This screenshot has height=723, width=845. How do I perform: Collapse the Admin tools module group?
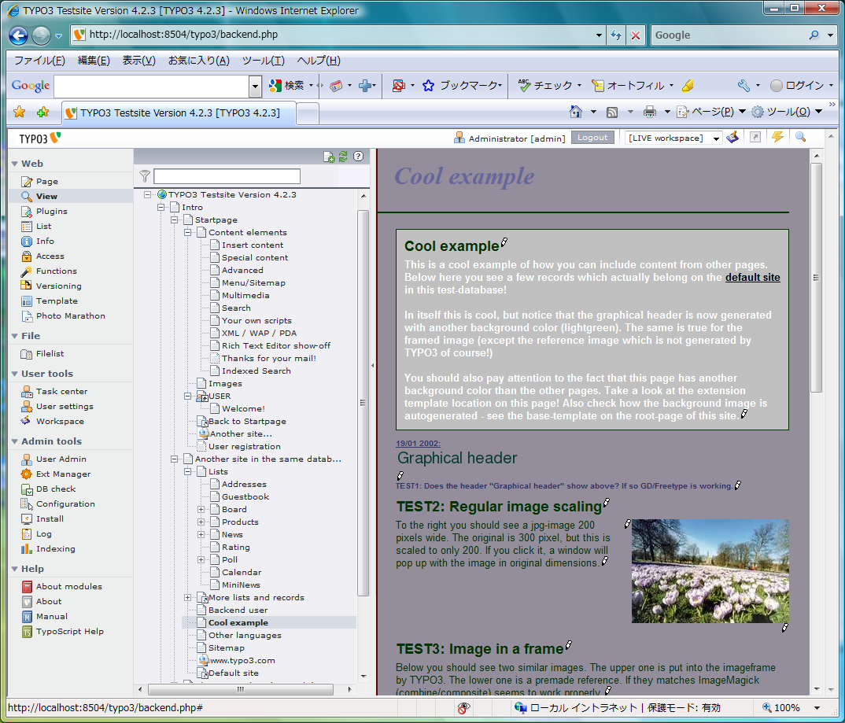point(14,441)
